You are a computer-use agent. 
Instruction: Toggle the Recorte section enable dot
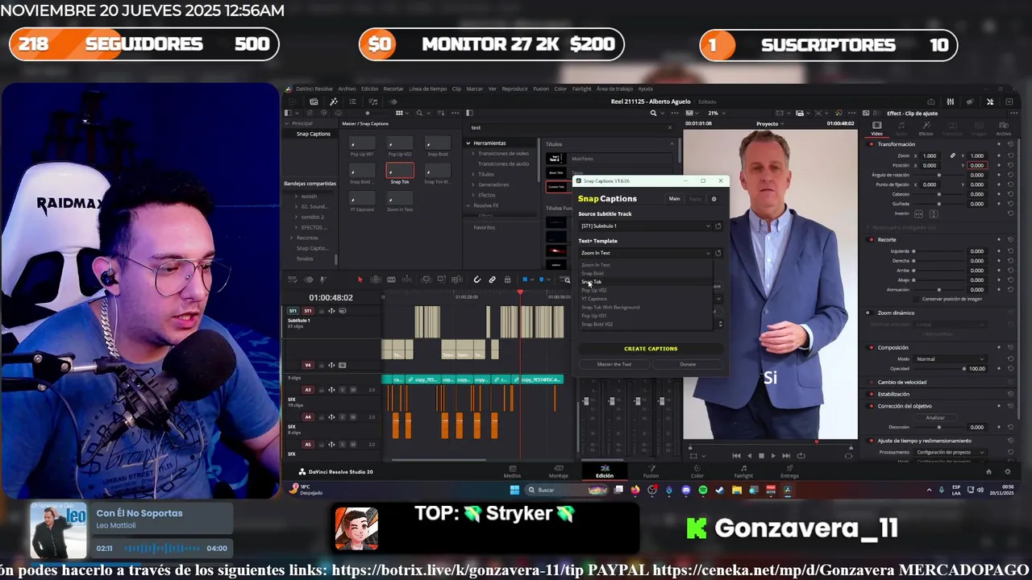click(871, 239)
